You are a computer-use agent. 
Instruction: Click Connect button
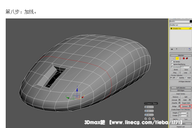[x=185, y=106]
